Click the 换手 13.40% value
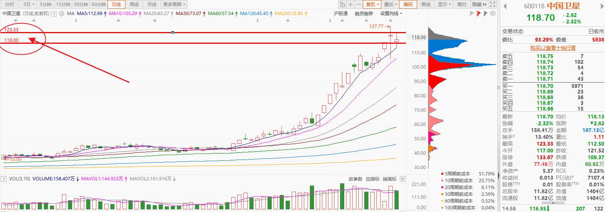This screenshot has width=605, height=212. point(544,137)
